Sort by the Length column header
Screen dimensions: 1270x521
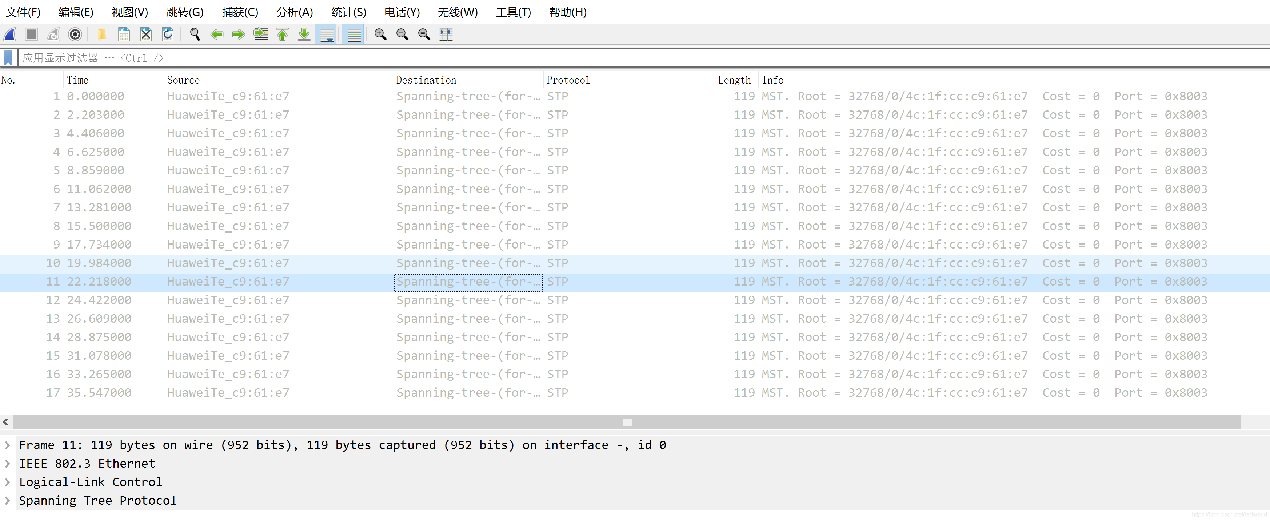click(736, 80)
